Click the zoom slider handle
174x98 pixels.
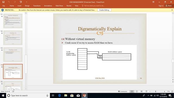tap(156, 91)
